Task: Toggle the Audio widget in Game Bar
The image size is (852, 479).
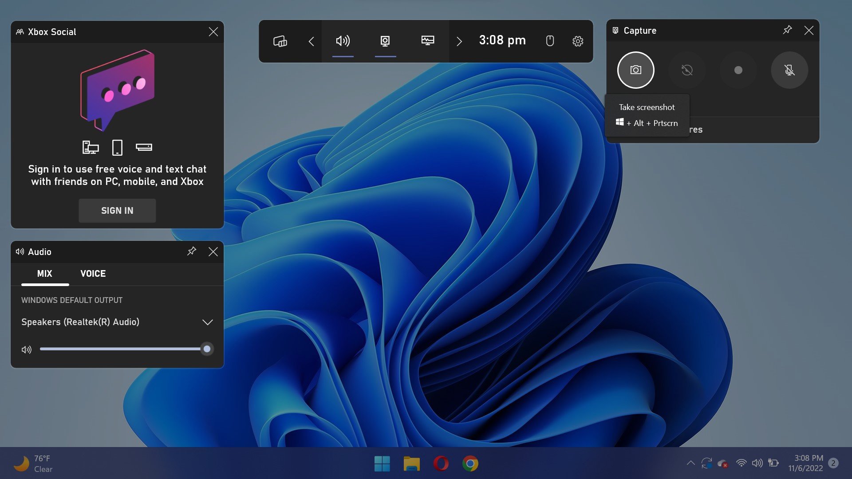Action: 343,41
